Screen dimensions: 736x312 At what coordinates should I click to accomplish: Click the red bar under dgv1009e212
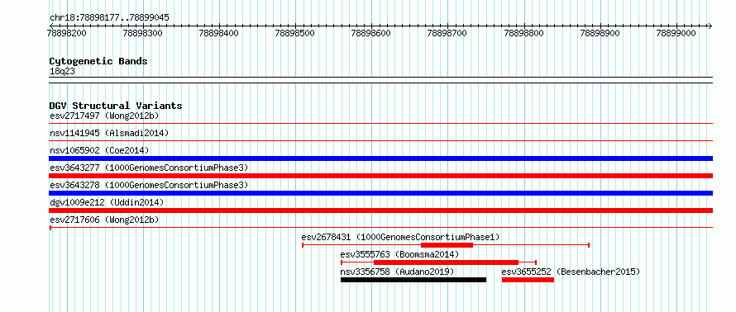[x=380, y=210]
